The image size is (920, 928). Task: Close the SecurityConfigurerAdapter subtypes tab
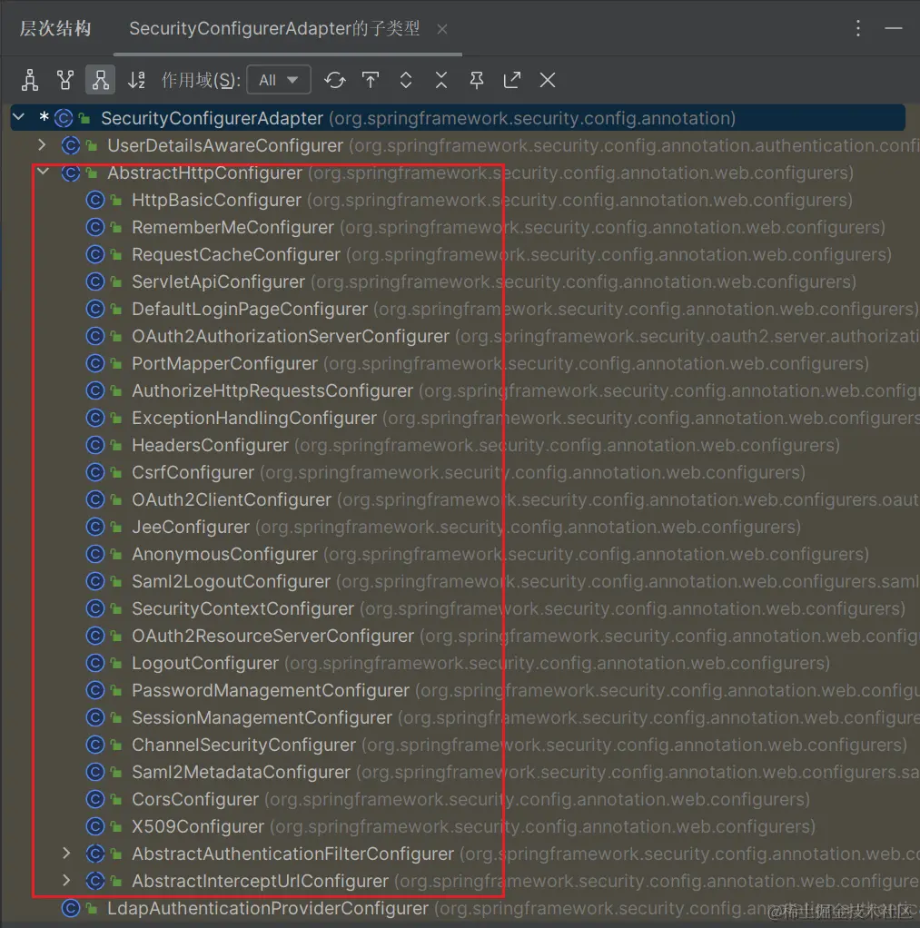click(x=441, y=29)
